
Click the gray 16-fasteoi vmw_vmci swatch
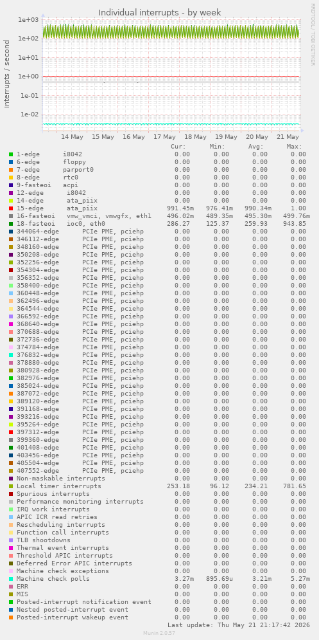tap(11, 216)
